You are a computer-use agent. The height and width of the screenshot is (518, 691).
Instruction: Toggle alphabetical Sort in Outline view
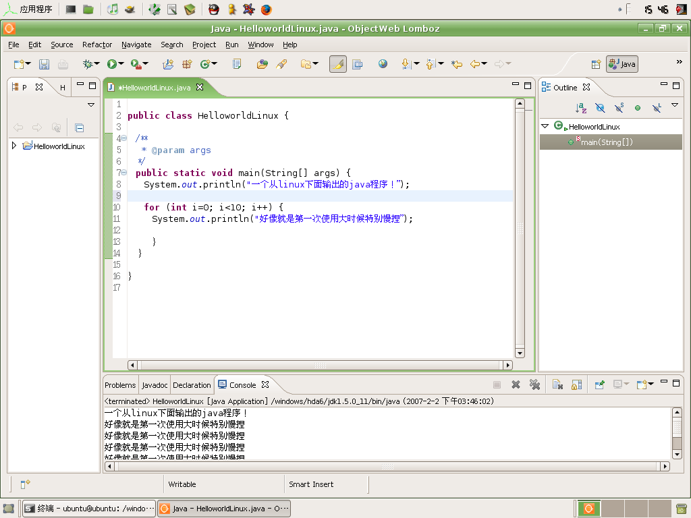pos(581,108)
